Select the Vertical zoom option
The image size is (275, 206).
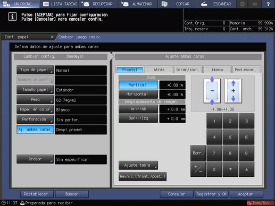click(138, 85)
